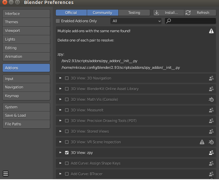Toggle the Testing support level filter

click(x=134, y=13)
